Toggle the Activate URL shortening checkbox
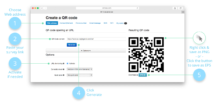The height and width of the screenshot is (106, 213). (x=67, y=64)
